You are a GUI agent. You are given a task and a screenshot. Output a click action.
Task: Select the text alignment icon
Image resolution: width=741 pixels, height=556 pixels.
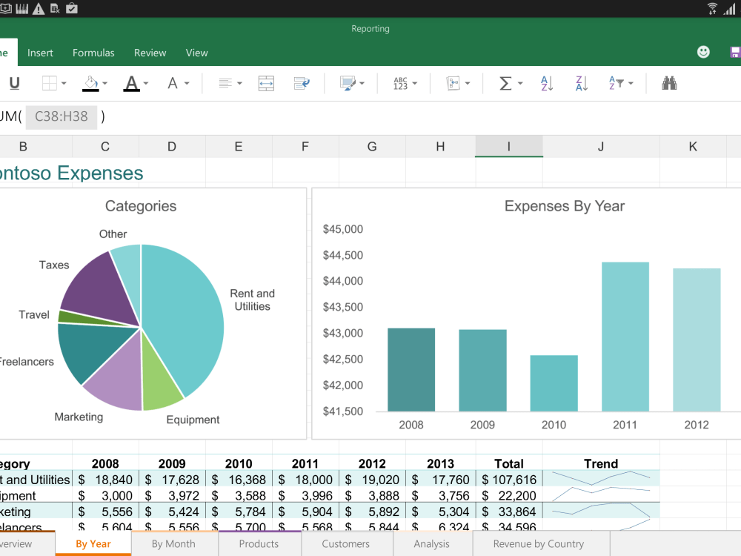tap(226, 83)
